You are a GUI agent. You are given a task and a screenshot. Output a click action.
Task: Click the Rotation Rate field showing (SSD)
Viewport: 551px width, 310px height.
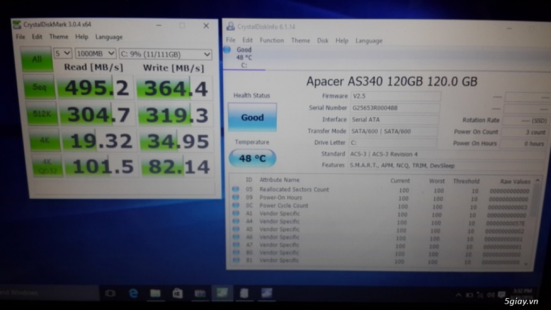[525, 121]
